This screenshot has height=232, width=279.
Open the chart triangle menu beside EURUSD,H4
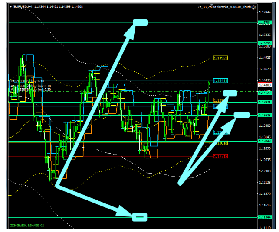[x=11, y=7]
